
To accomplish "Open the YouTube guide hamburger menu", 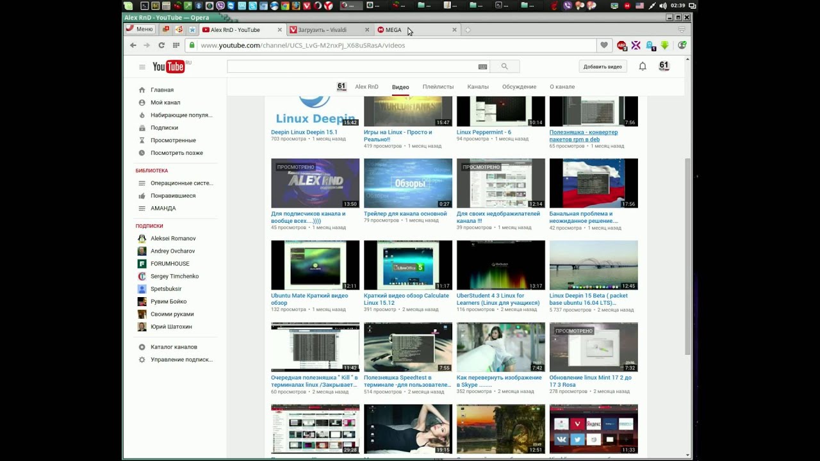I will tap(142, 67).
